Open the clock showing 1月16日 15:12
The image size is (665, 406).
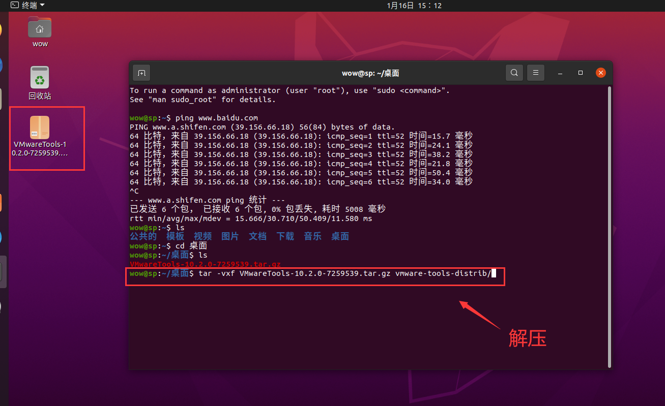click(414, 6)
